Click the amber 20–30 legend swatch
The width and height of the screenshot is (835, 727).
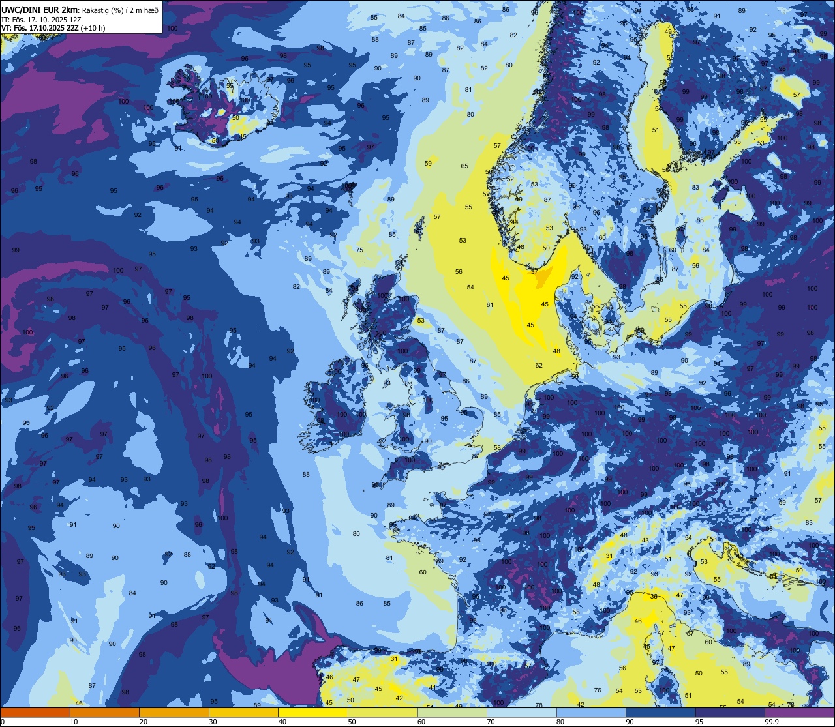pos(174,713)
